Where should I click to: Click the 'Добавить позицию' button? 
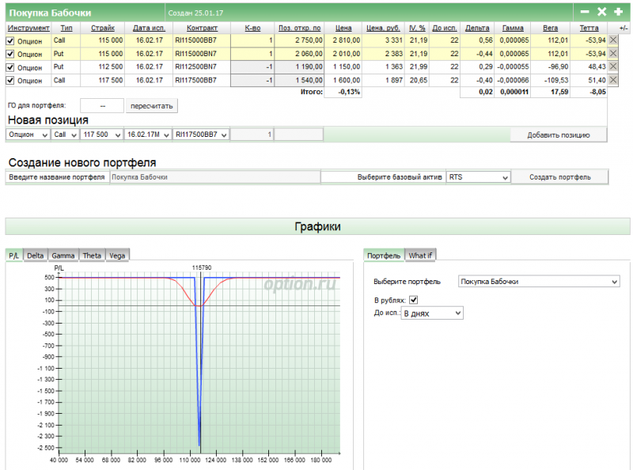pyautogui.click(x=559, y=135)
